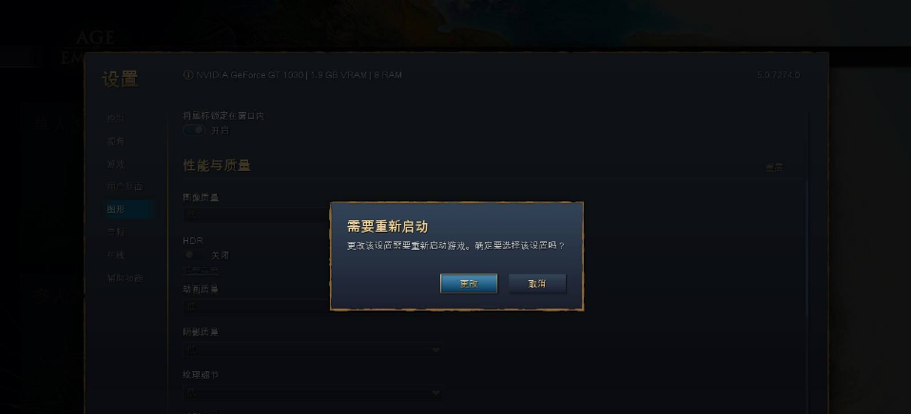Open the 图像质量 dropdown
This screenshot has height=414, width=911.
tap(256, 215)
